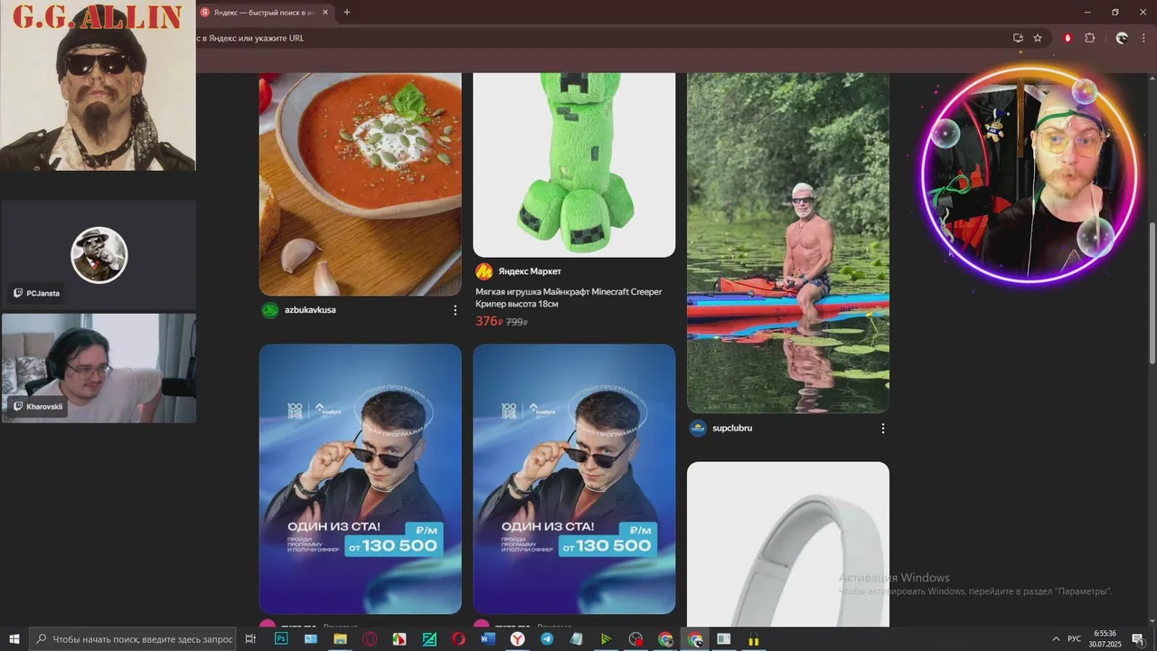
Task: Select Kharovskii webcam tile
Action: 99,368
